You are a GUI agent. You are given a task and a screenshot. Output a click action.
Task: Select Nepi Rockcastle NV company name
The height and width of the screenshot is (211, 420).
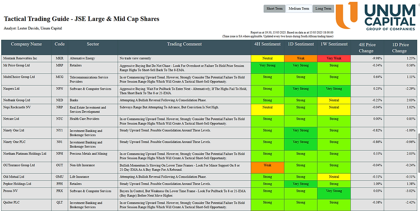17,107
